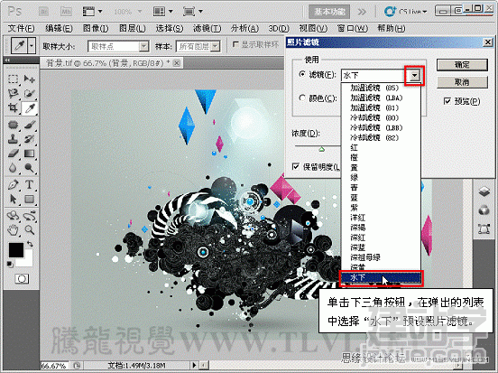Click the 基本功能 workspace button
The width and height of the screenshot is (498, 373).
pyautogui.click(x=329, y=12)
